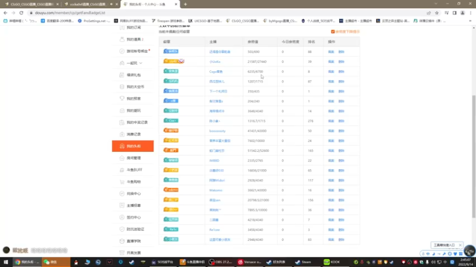Select the highlighted 我的头衔 sidebar item
This screenshot has width=476, height=267.
(x=133, y=146)
